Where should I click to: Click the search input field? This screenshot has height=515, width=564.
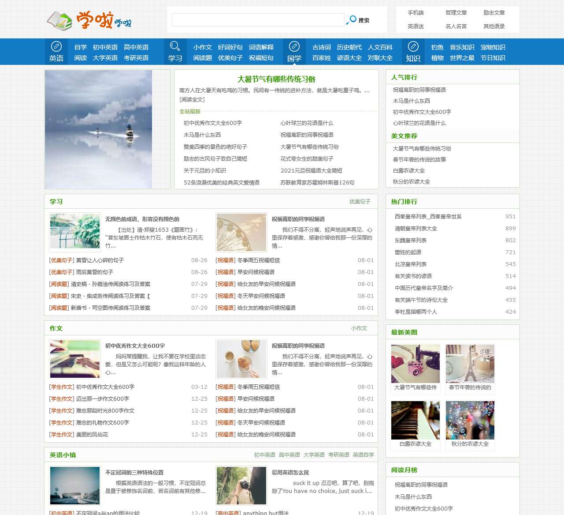click(258, 20)
